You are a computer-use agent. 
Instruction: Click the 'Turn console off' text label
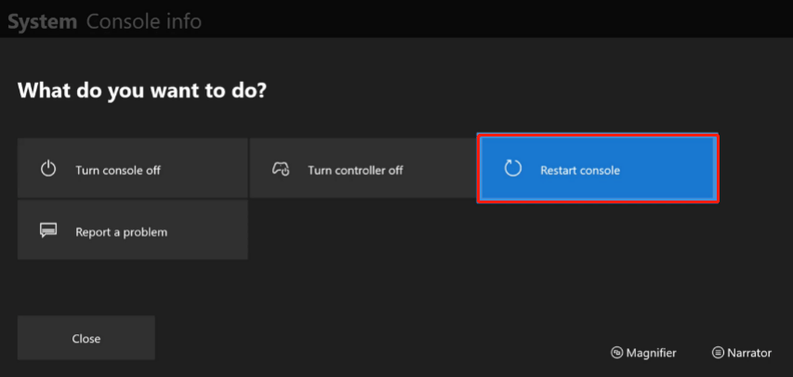pos(118,170)
